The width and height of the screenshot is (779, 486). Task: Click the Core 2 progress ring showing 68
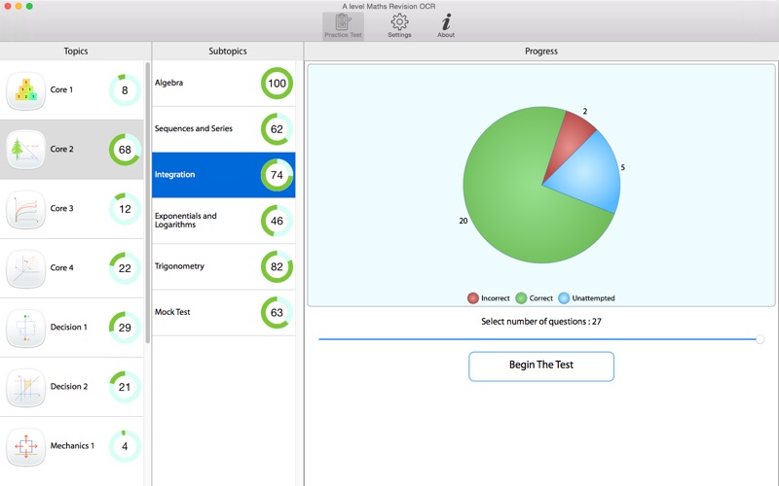pos(125,150)
